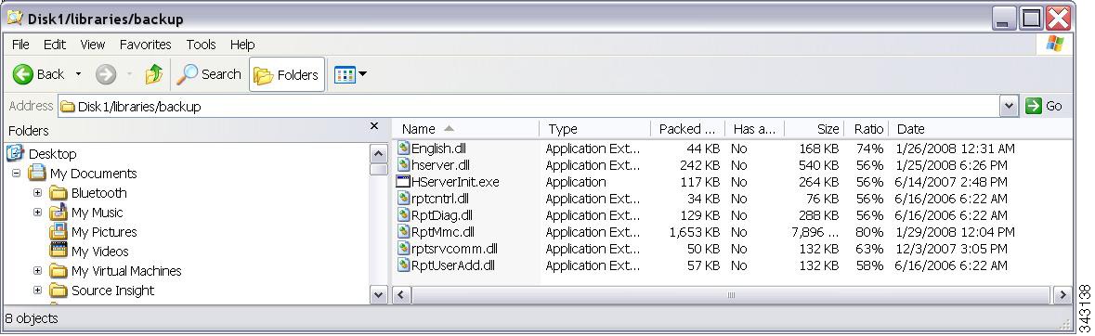Open the Back history dropdown arrow
This screenshot has width=1095, height=336.
78,74
